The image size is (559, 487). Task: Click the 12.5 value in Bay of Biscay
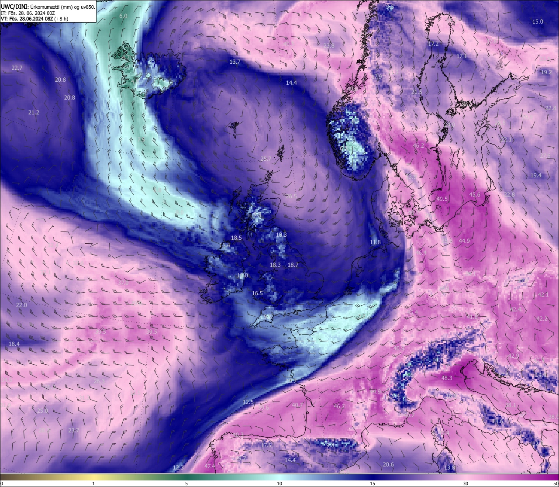click(248, 402)
